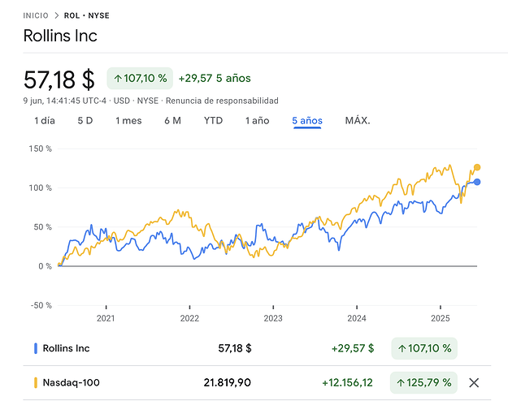Choose the 1 año range tab

tap(257, 121)
